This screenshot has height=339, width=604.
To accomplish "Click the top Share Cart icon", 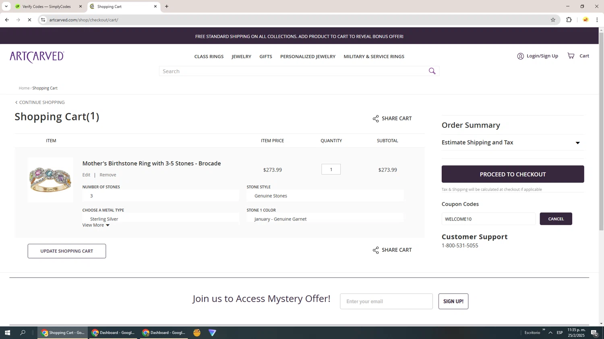I will (376, 118).
